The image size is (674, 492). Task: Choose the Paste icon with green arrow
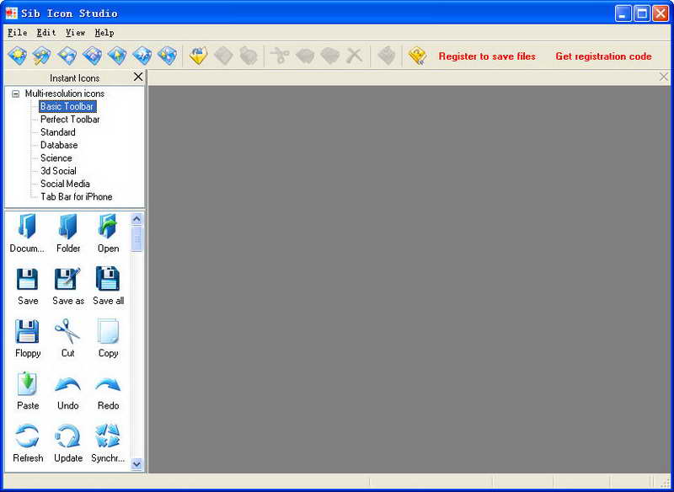pyautogui.click(x=28, y=391)
